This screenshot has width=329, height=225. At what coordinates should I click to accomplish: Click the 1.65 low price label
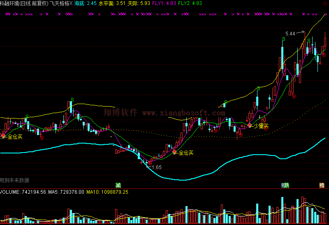point(157,167)
